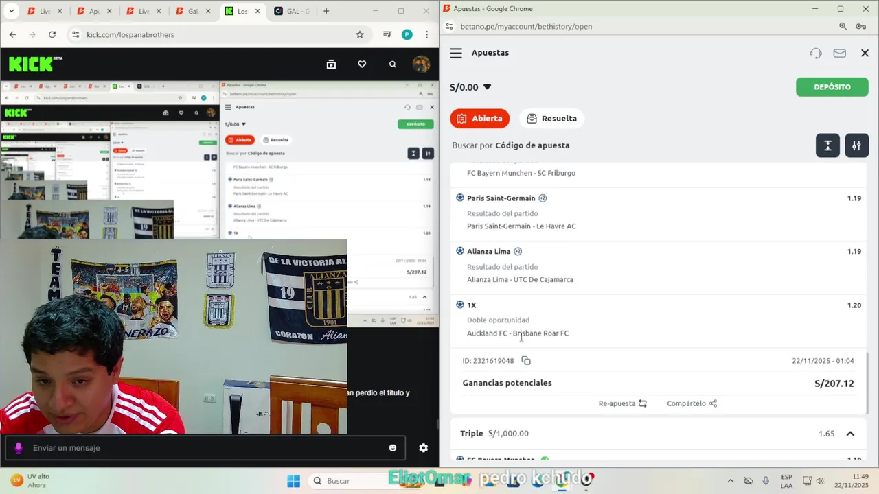
Task: Show hidden system tray icons
Action: click(x=730, y=481)
